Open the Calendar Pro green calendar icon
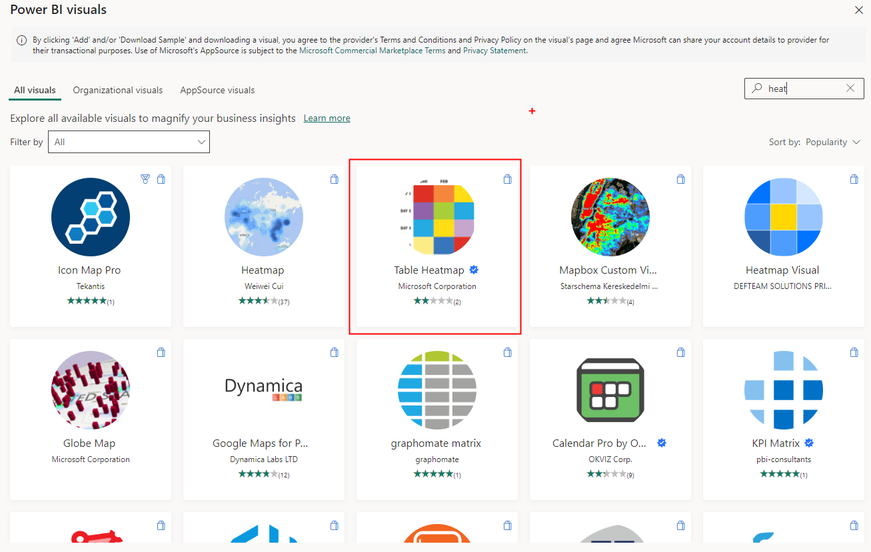The image size is (871, 552). 610,390
